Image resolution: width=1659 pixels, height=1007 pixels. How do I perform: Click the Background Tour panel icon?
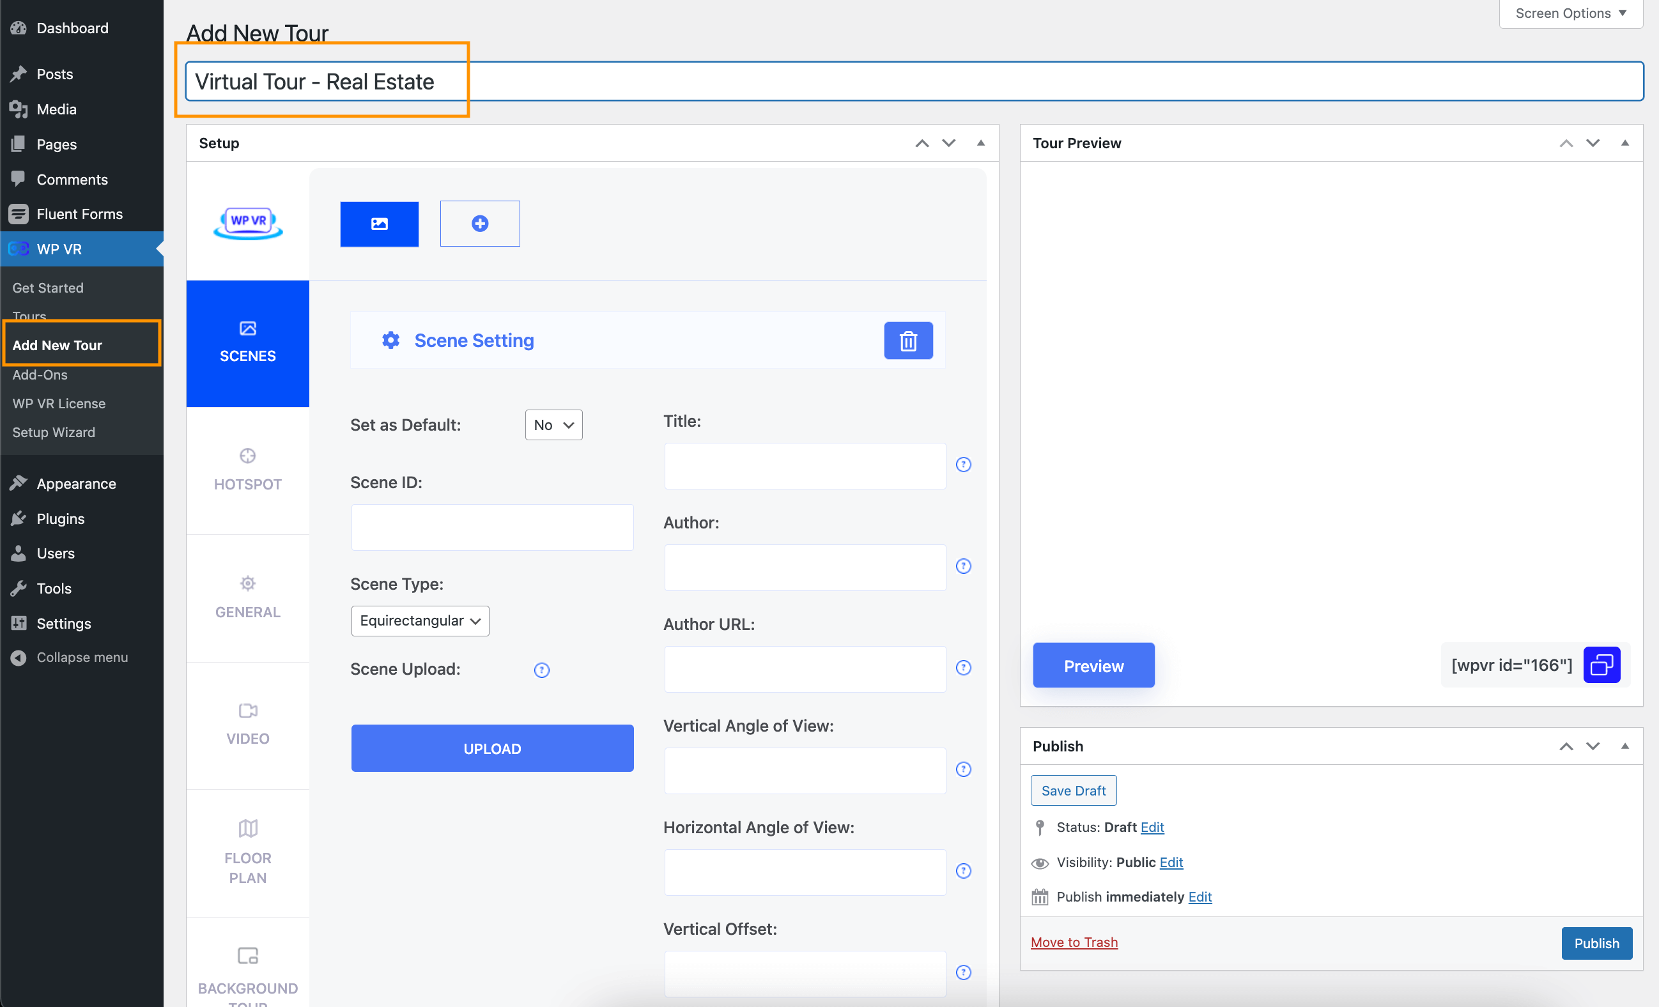249,957
